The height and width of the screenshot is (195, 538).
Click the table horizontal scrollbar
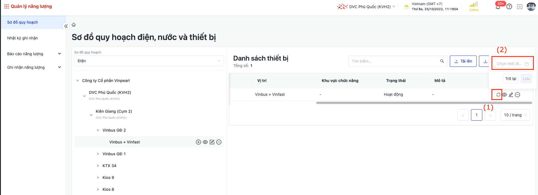coord(424,103)
